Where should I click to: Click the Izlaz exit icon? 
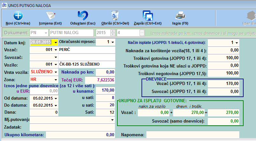coord(251,16)
